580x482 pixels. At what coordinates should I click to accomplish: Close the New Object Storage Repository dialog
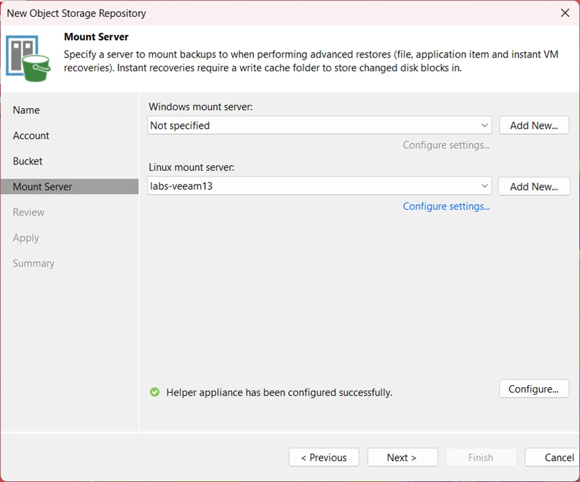[x=565, y=13]
